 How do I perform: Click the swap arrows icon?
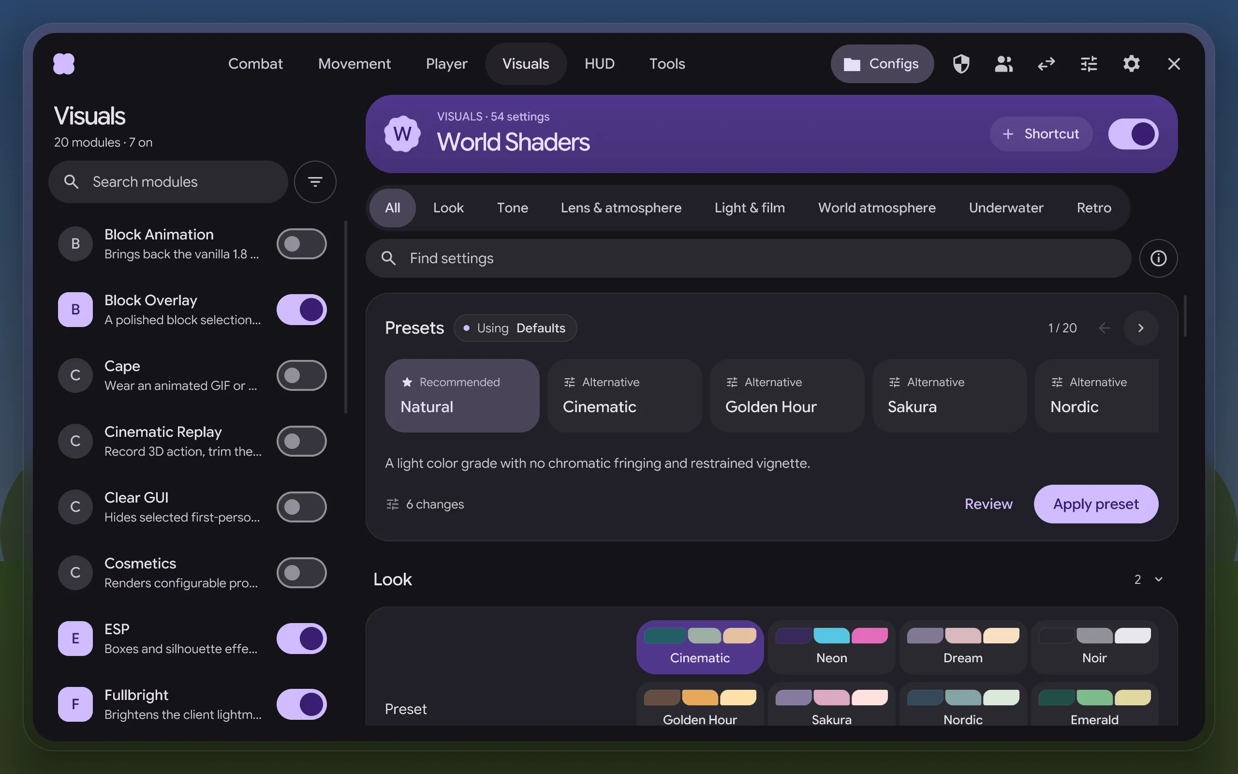tap(1046, 64)
